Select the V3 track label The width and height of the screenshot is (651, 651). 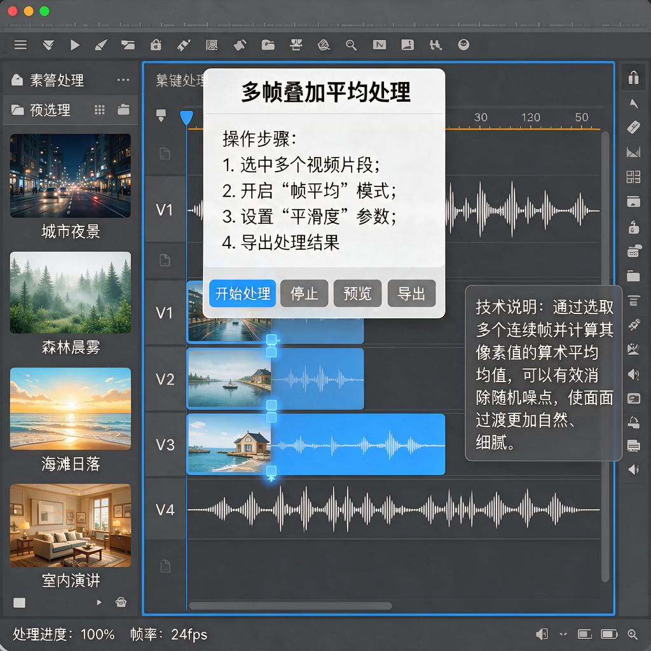coord(165,444)
